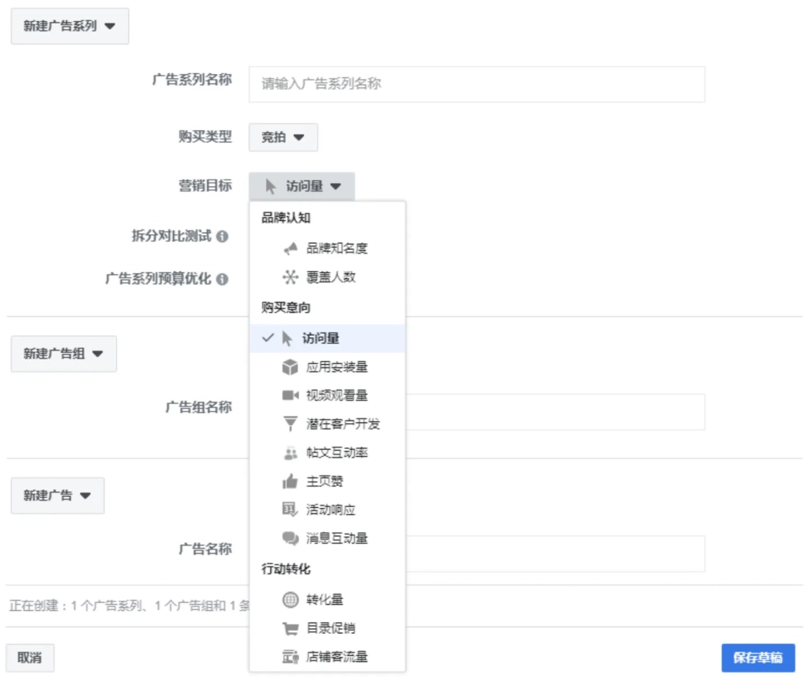The width and height of the screenshot is (806, 677).
Task: Click the info icon next to 拆分对比测试
Action: [x=222, y=237]
